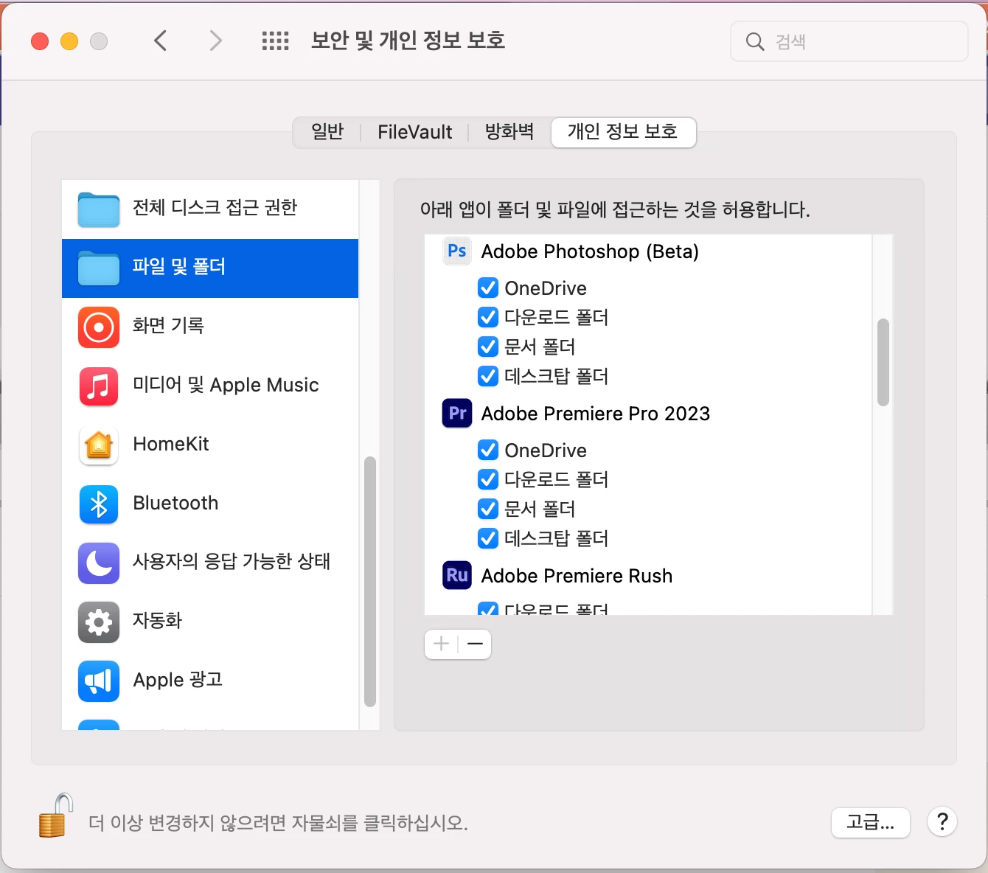Click the Adobe Premiere Rush app name
The width and height of the screenshot is (988, 873).
577,576
